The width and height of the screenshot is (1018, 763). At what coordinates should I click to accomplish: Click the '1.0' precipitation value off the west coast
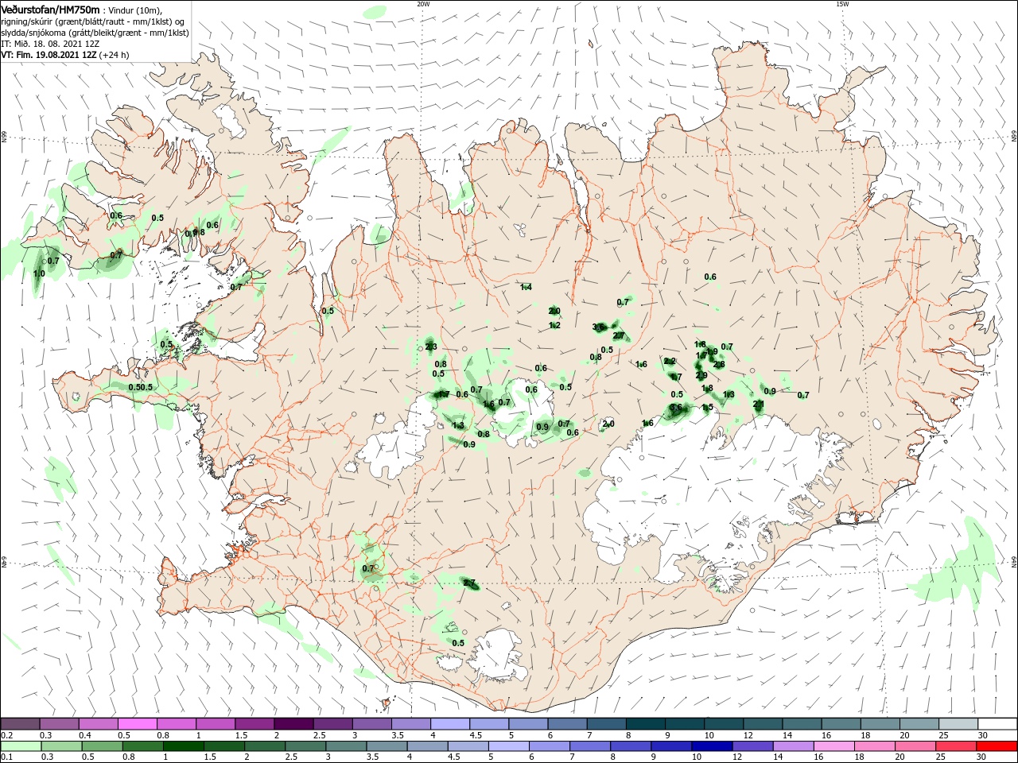[40, 273]
